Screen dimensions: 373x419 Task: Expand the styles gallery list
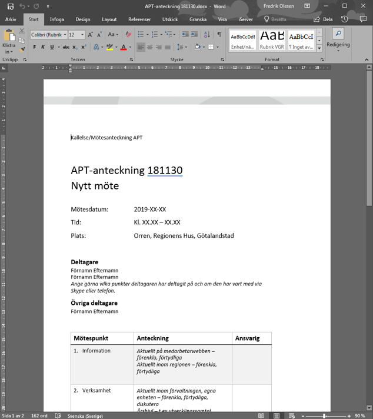(x=319, y=48)
